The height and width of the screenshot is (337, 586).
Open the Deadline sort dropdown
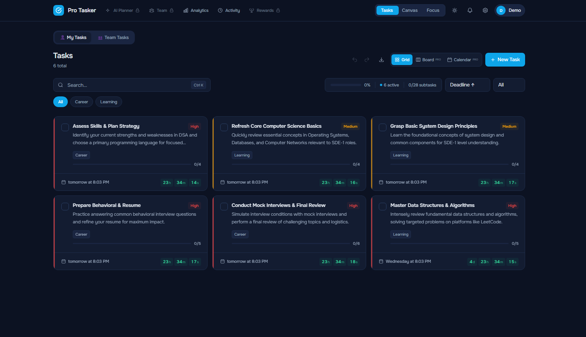click(x=467, y=85)
